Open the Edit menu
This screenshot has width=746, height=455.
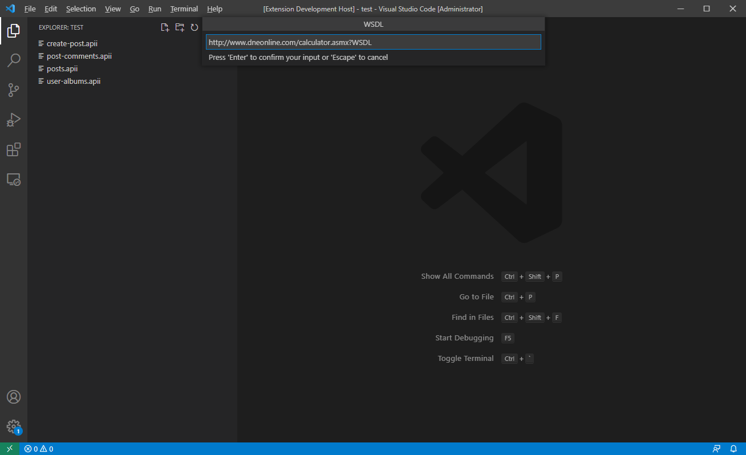click(x=51, y=9)
